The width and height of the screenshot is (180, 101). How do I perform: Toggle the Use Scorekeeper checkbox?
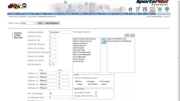(51, 93)
